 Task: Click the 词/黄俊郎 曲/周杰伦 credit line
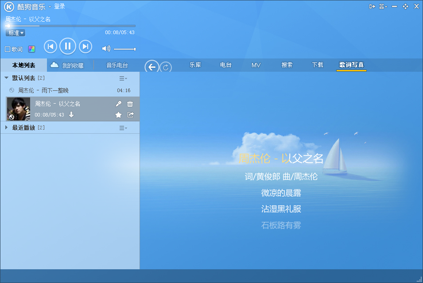(x=281, y=177)
